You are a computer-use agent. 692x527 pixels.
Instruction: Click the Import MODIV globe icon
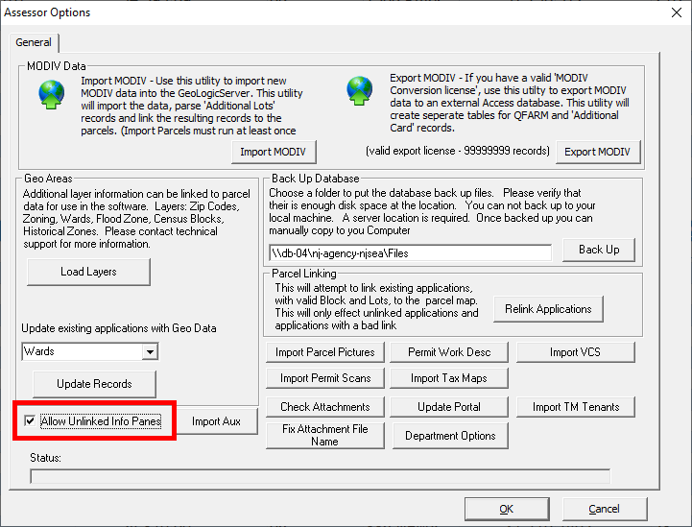(x=51, y=94)
